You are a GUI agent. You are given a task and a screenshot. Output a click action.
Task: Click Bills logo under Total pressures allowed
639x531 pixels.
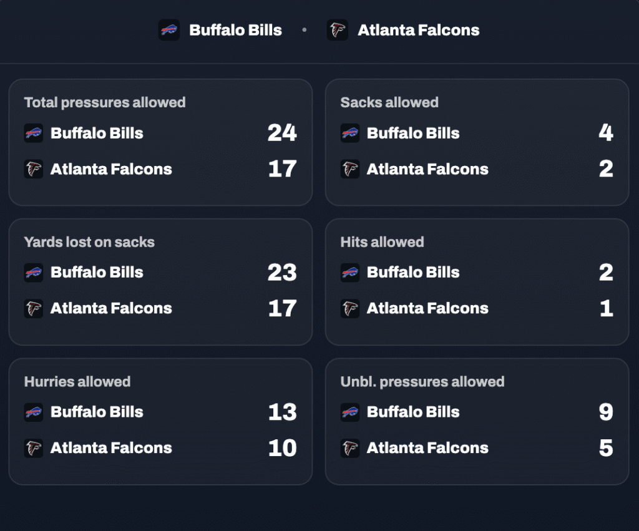[34, 133]
